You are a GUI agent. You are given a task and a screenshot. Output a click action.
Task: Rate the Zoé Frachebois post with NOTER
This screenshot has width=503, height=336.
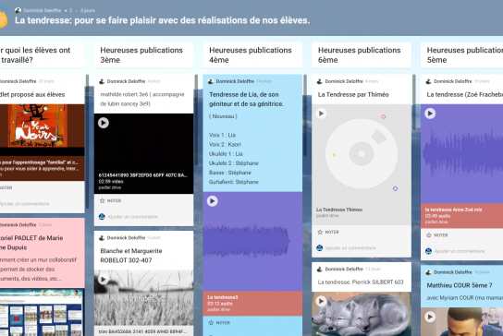pyautogui.click(x=437, y=235)
